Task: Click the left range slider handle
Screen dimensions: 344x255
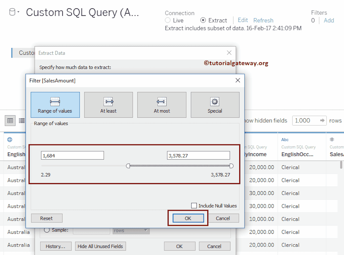Action: [128, 166]
